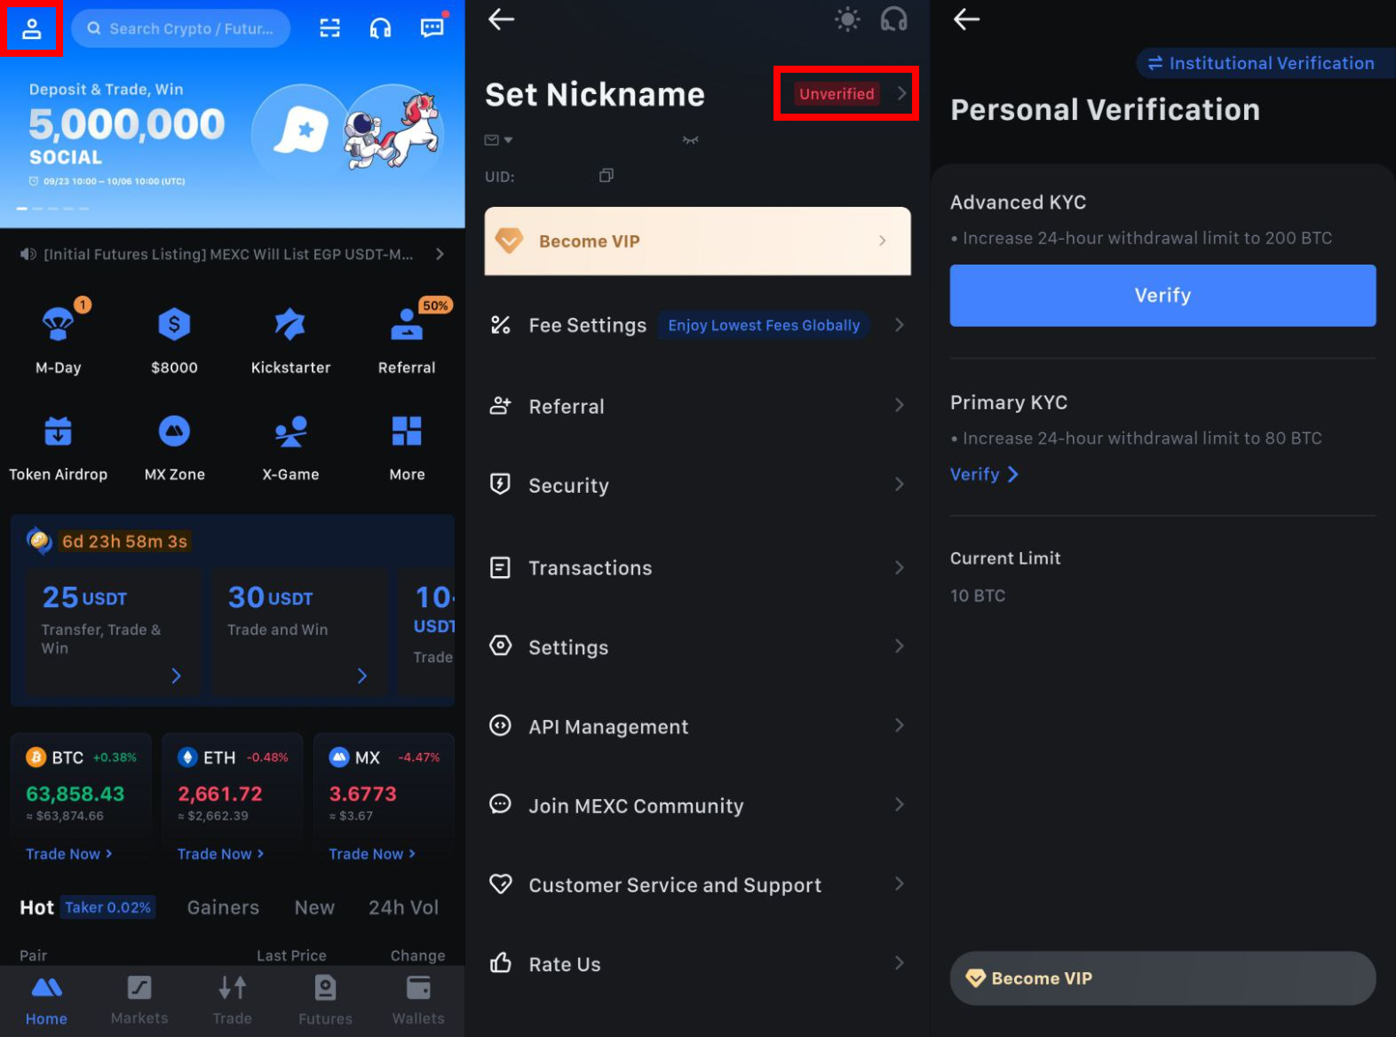Screen dimensions: 1396x1037
Task: Select the 24h Vol tab
Action: [x=403, y=907]
